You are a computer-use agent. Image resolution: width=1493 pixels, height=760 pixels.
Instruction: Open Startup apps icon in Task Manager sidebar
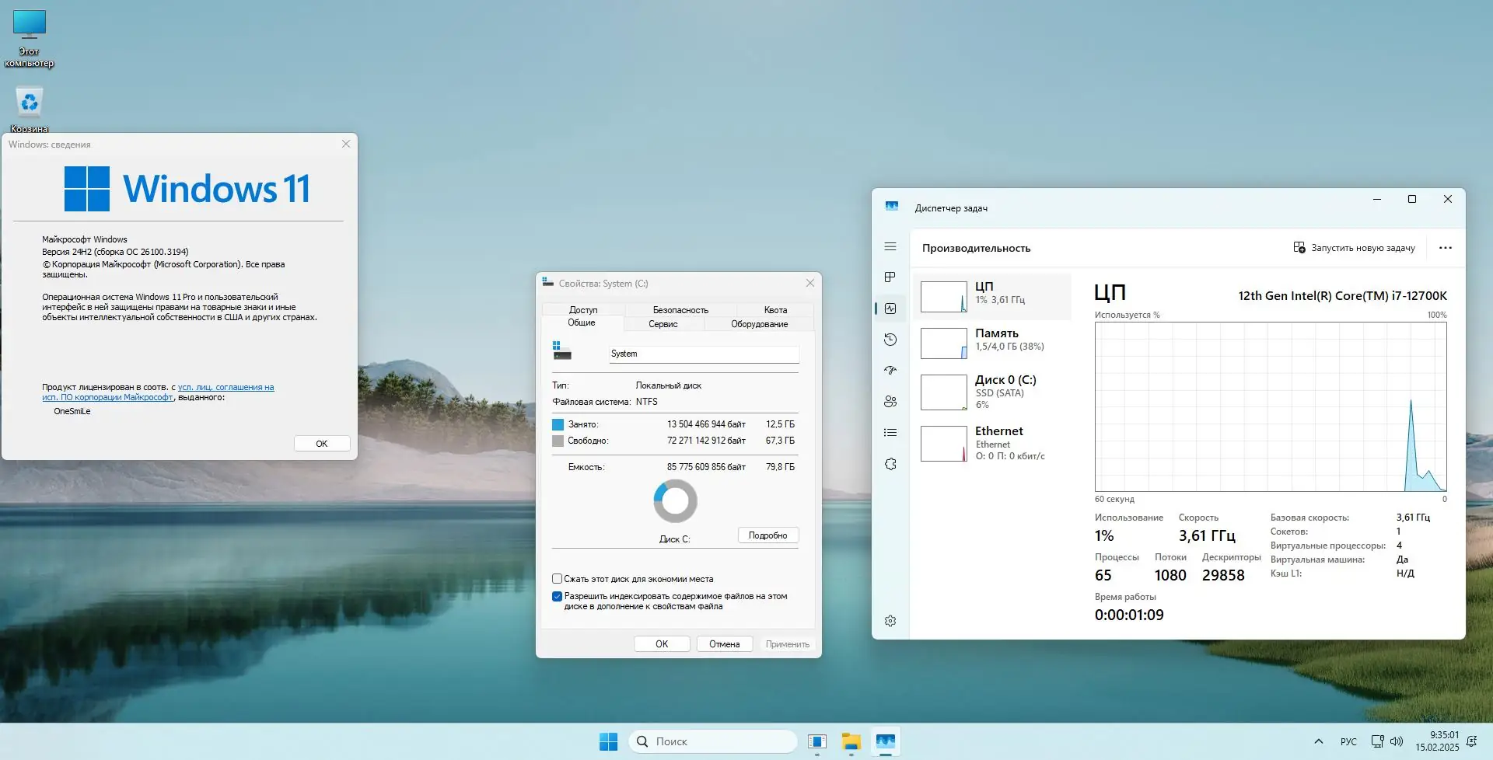click(890, 371)
